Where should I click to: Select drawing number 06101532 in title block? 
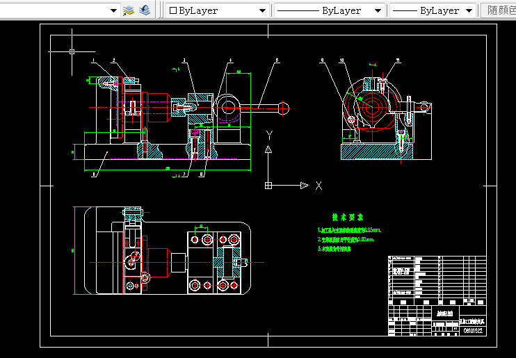[473, 331]
